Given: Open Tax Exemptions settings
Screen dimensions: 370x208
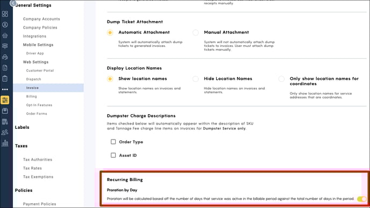Looking at the screenshot, I should pyautogui.click(x=38, y=177).
